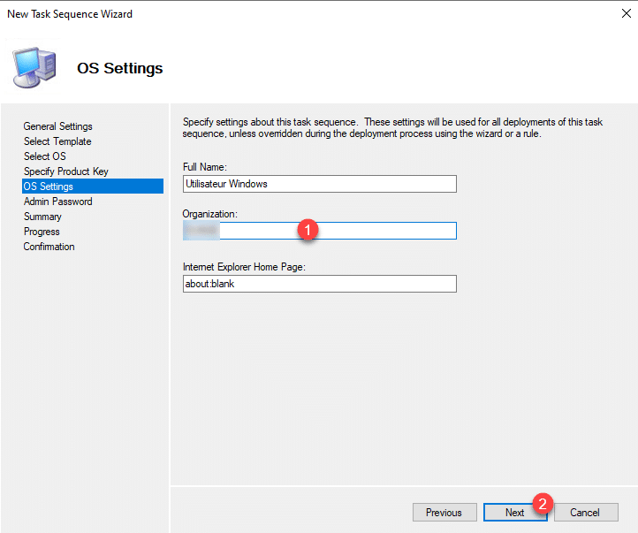
Task: Open the Select OS step
Action: pos(45,156)
